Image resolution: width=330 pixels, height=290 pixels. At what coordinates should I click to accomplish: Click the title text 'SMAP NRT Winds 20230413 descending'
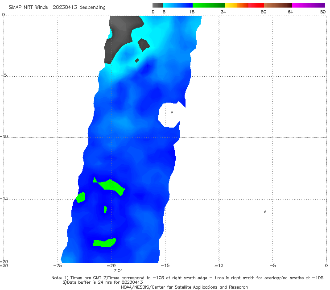(x=57, y=7)
